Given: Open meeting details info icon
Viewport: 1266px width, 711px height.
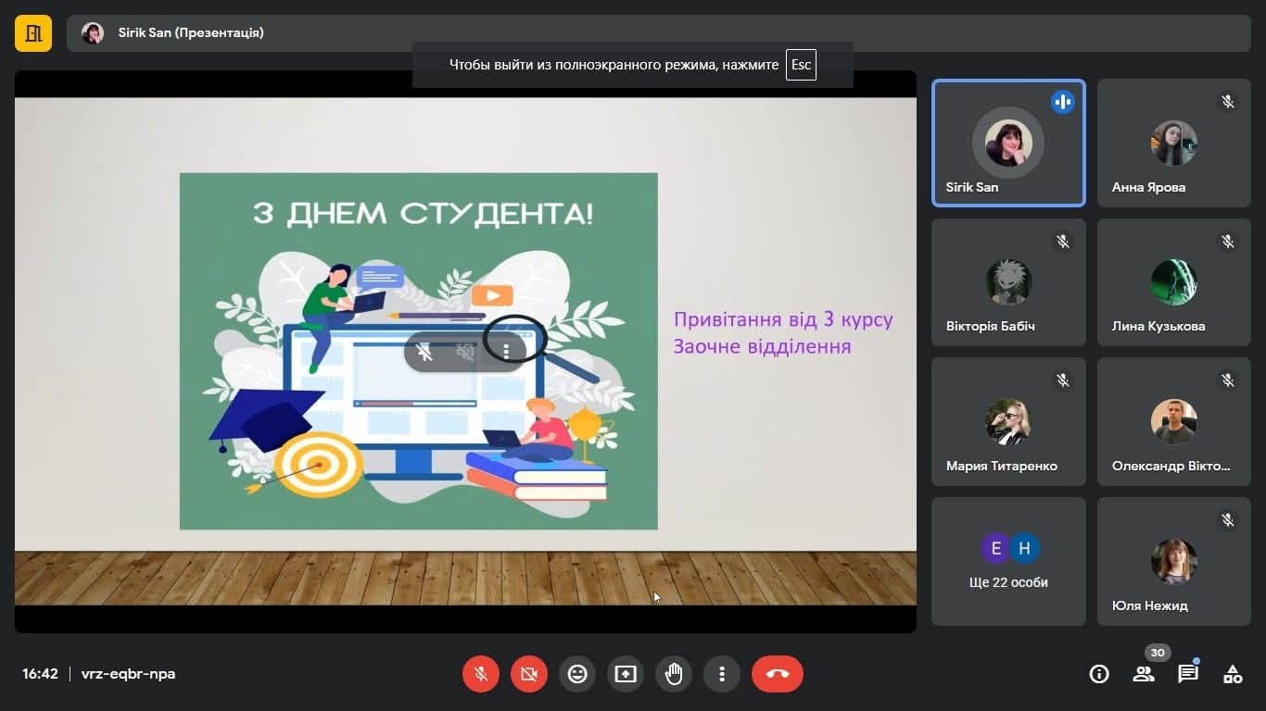Looking at the screenshot, I should pyautogui.click(x=1099, y=674).
